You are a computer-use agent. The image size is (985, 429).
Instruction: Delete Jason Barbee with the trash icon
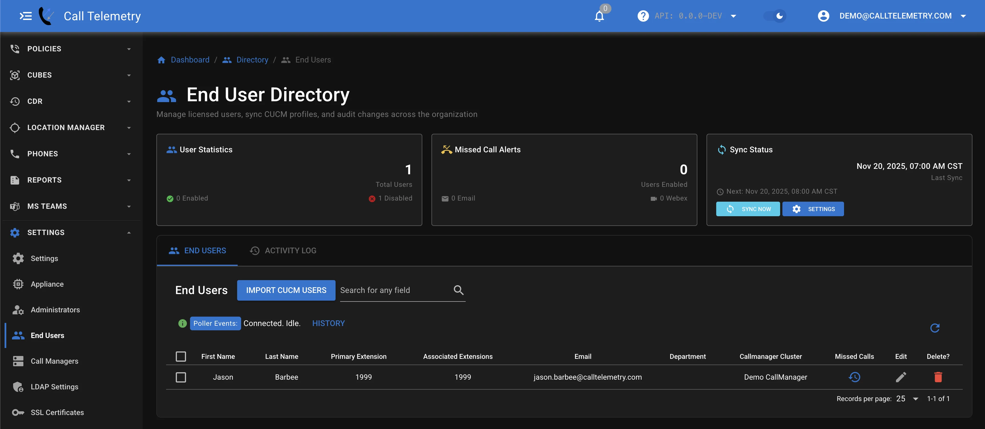point(938,377)
